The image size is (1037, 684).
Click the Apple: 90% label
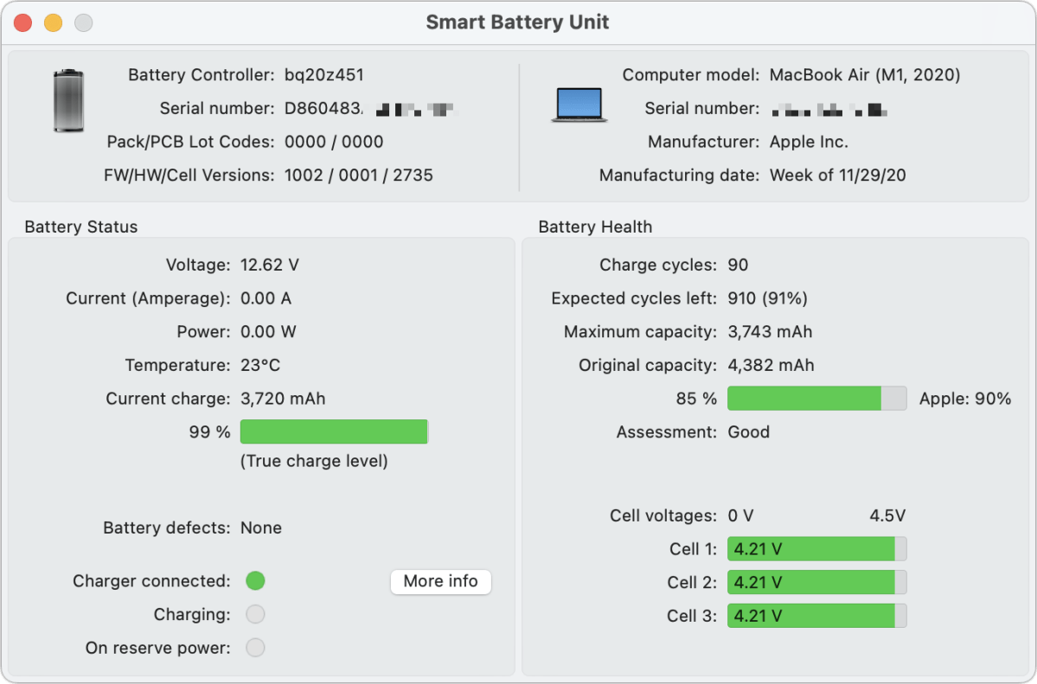coord(965,399)
